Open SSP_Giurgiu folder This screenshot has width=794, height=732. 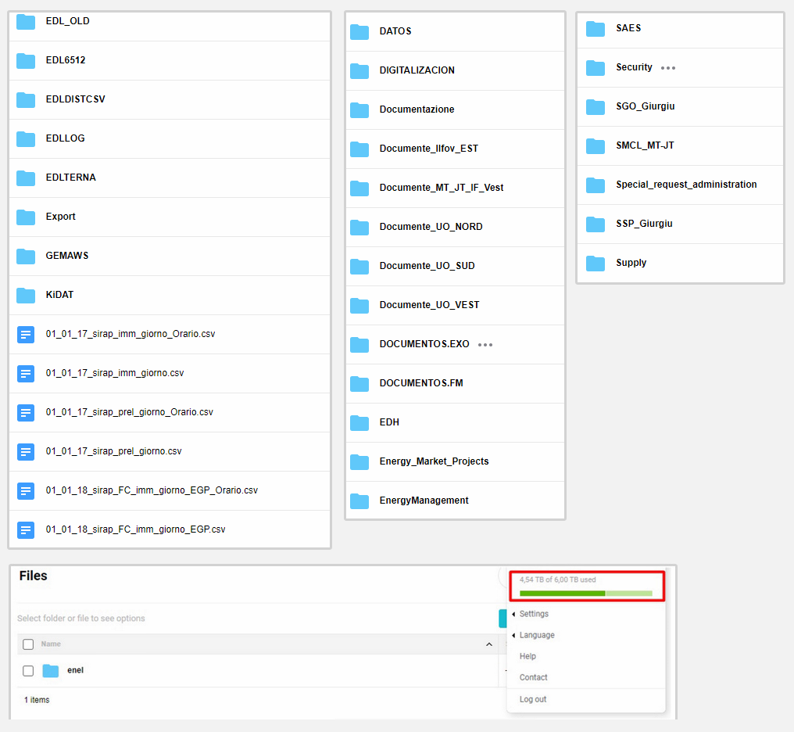pyautogui.click(x=644, y=224)
